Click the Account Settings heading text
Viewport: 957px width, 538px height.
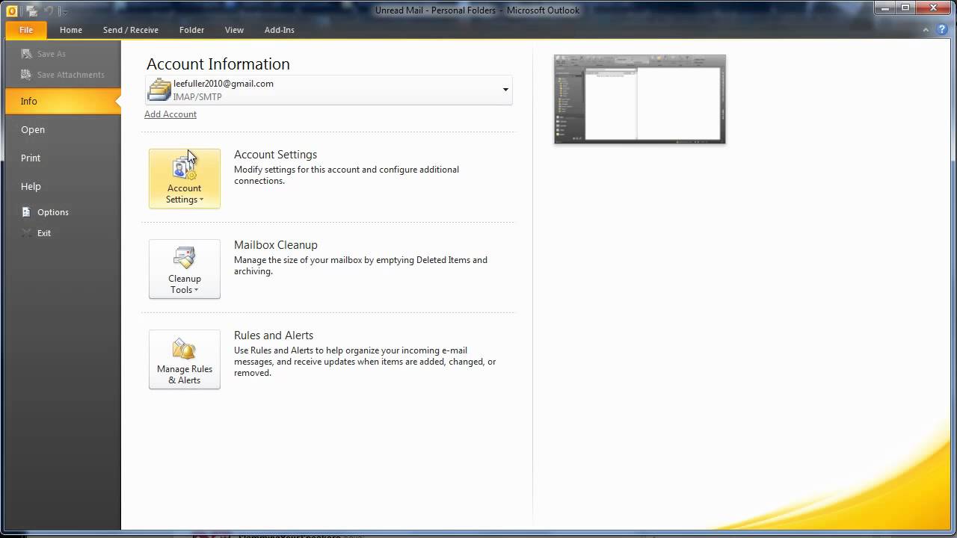pos(275,155)
